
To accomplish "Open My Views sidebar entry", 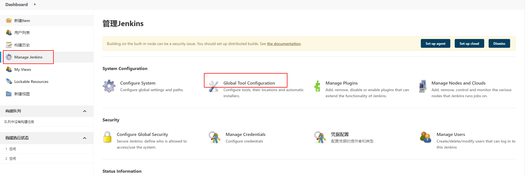I will [x=23, y=69].
